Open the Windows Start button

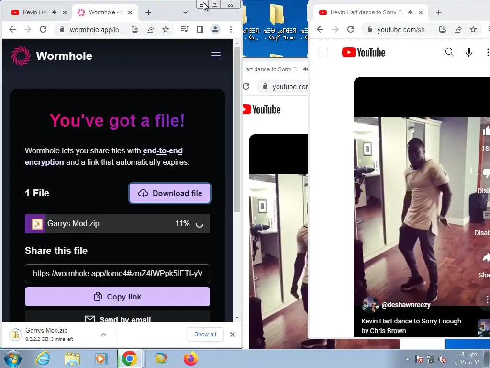coord(12,358)
